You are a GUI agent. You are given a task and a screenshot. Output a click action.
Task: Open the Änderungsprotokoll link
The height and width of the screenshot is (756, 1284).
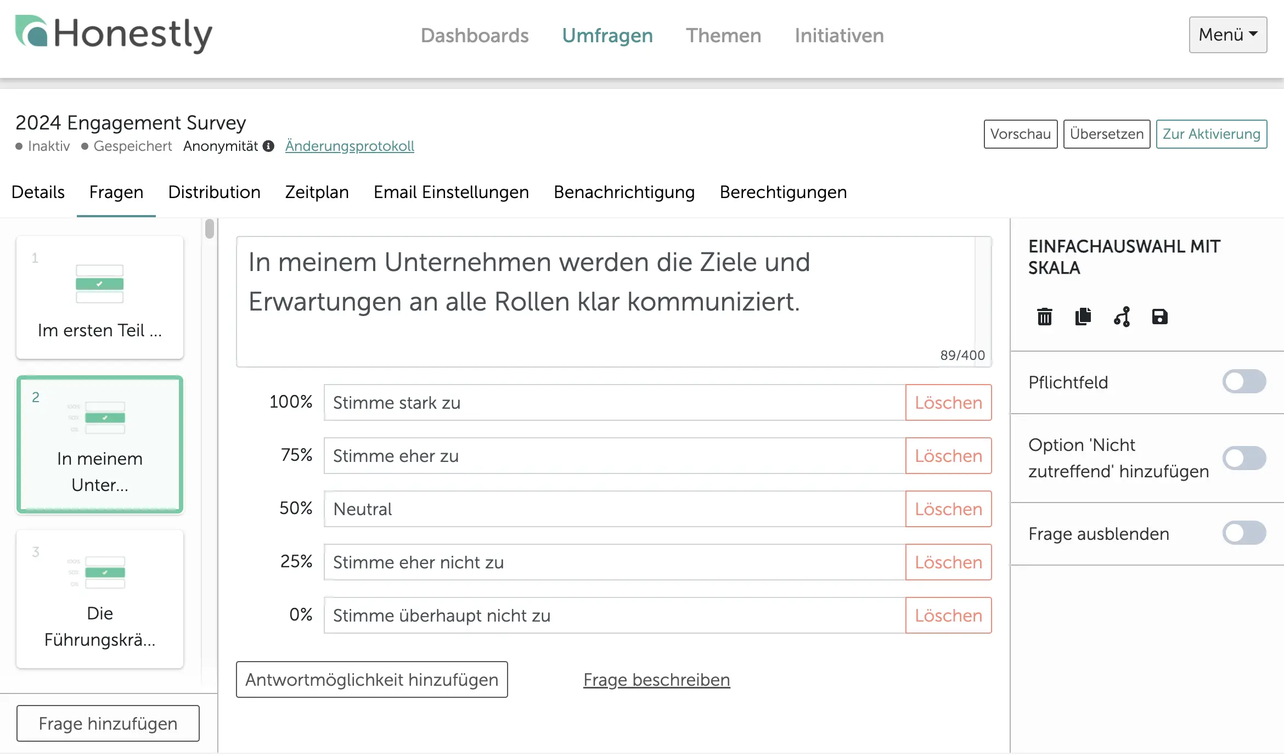pos(350,146)
